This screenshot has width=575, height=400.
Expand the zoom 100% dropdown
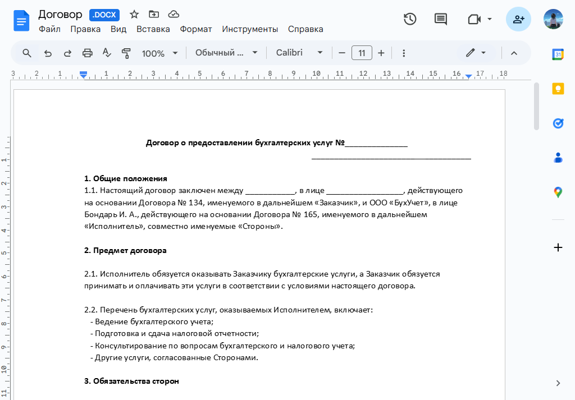pyautogui.click(x=159, y=53)
